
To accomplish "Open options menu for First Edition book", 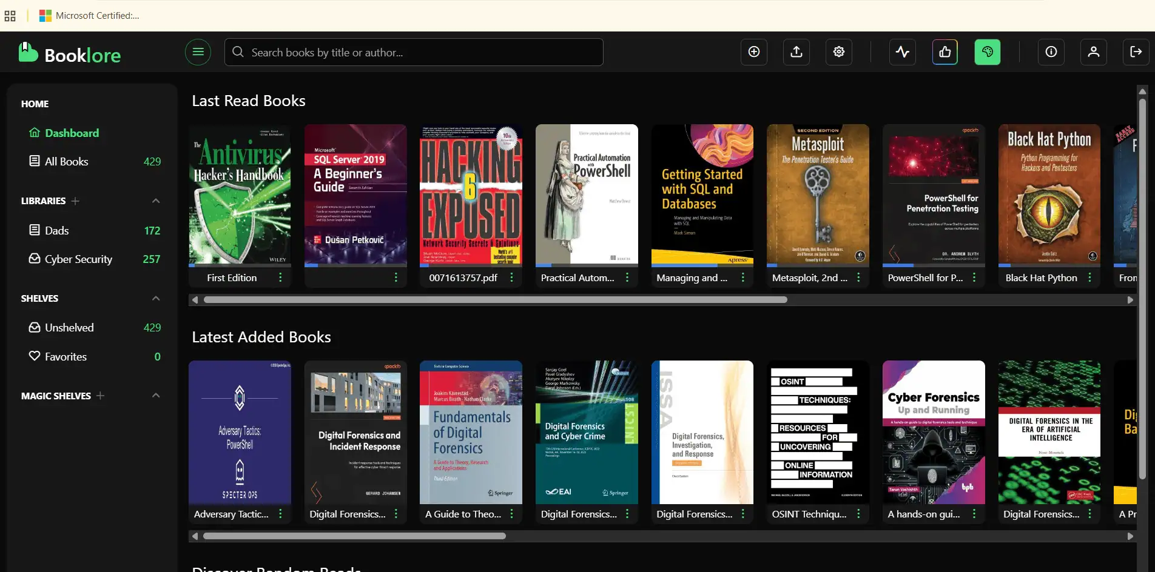I will 280,278.
